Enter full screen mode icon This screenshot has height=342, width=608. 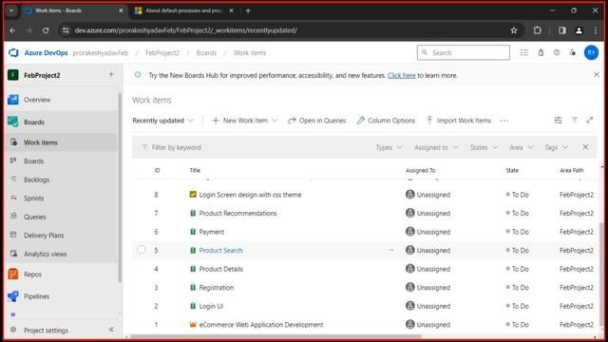coord(589,121)
